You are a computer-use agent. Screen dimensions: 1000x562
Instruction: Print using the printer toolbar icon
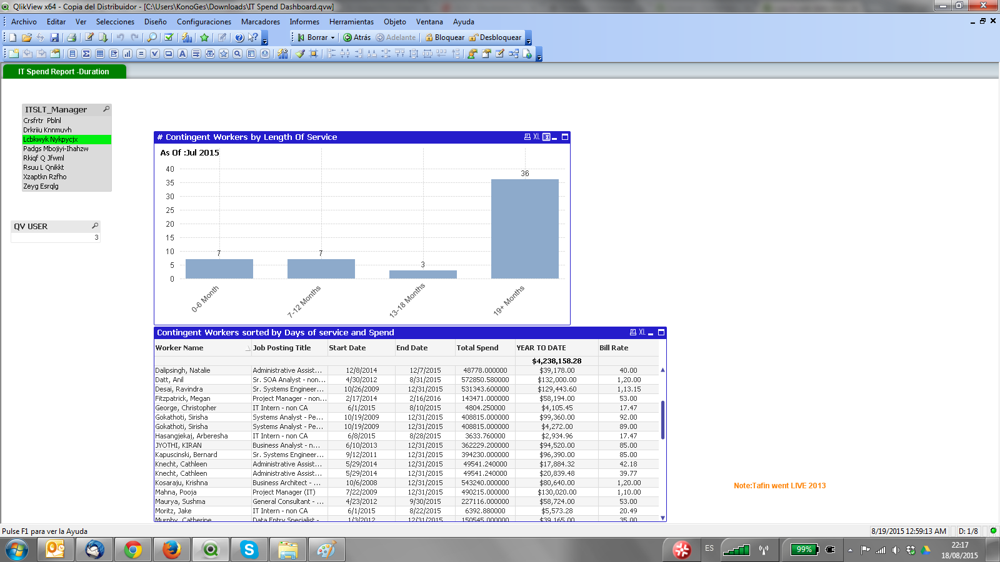[x=71, y=37]
